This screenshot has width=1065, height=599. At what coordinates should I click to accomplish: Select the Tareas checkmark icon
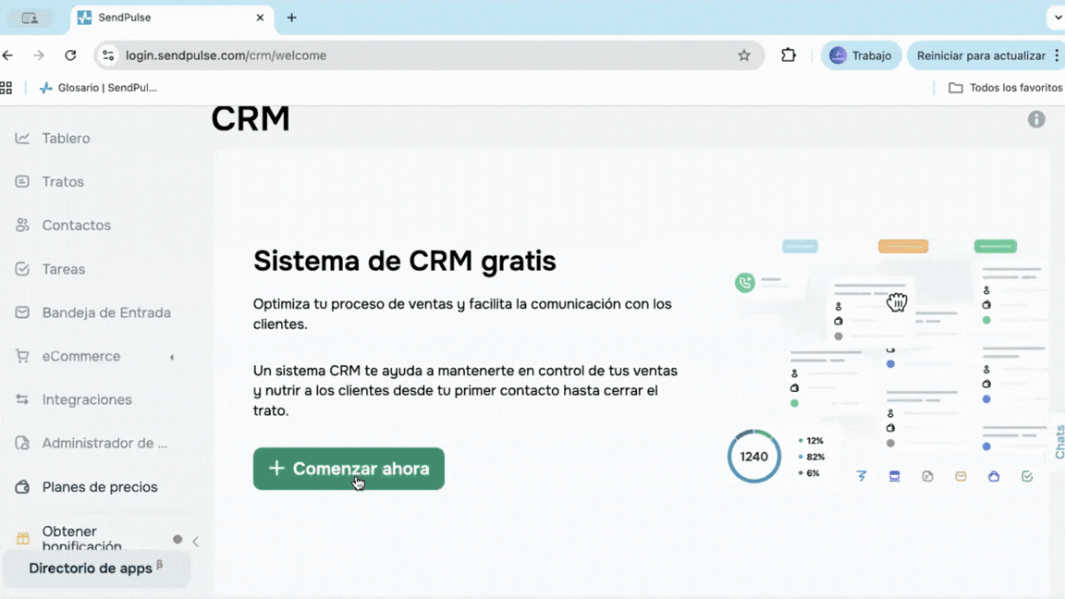coord(20,268)
